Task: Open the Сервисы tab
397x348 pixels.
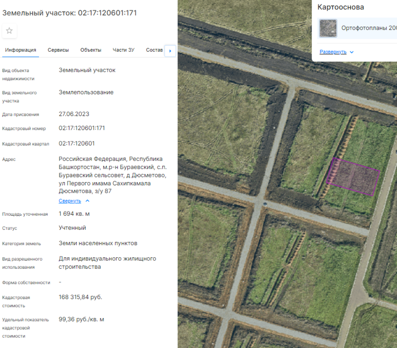Action: point(58,50)
